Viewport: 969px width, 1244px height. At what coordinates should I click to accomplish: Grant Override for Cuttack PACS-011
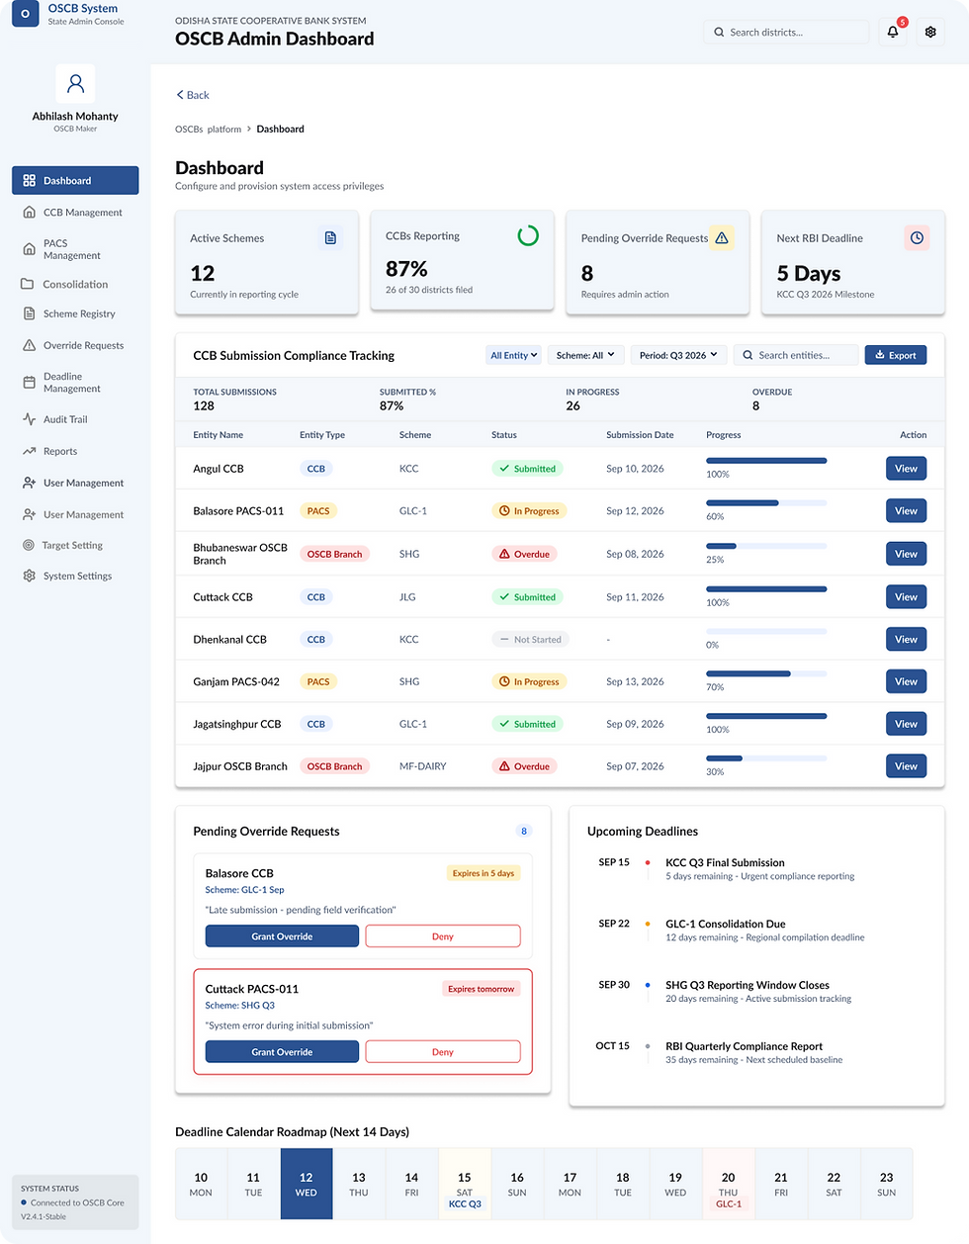282,1052
